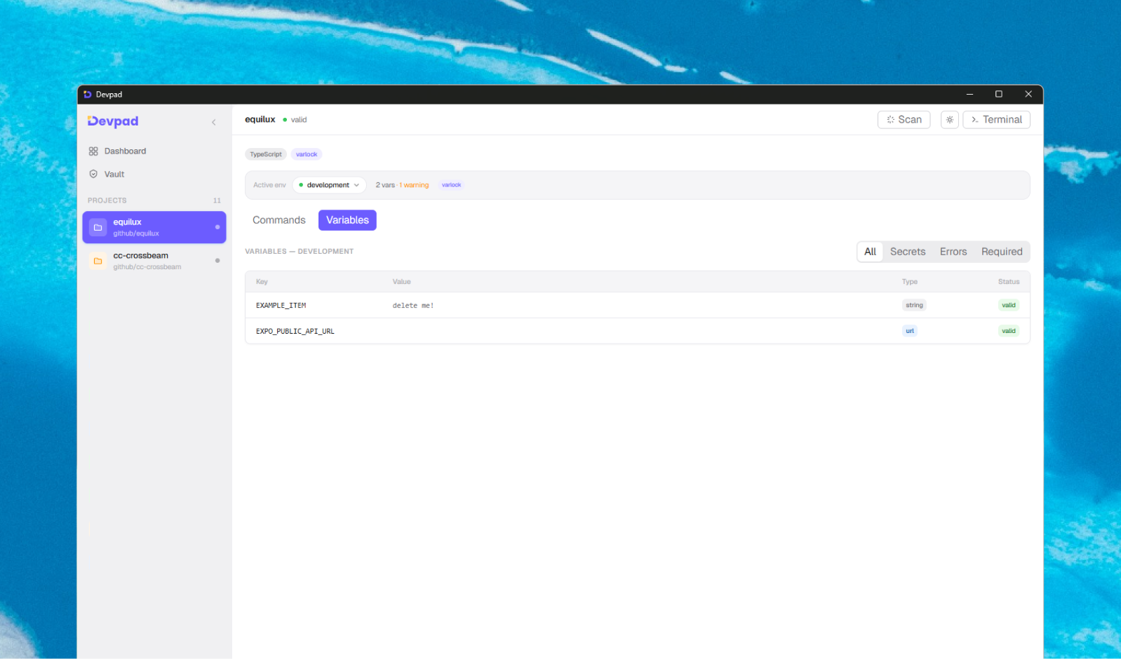Filter variables by Secrets
The width and height of the screenshot is (1121, 659).
908,252
